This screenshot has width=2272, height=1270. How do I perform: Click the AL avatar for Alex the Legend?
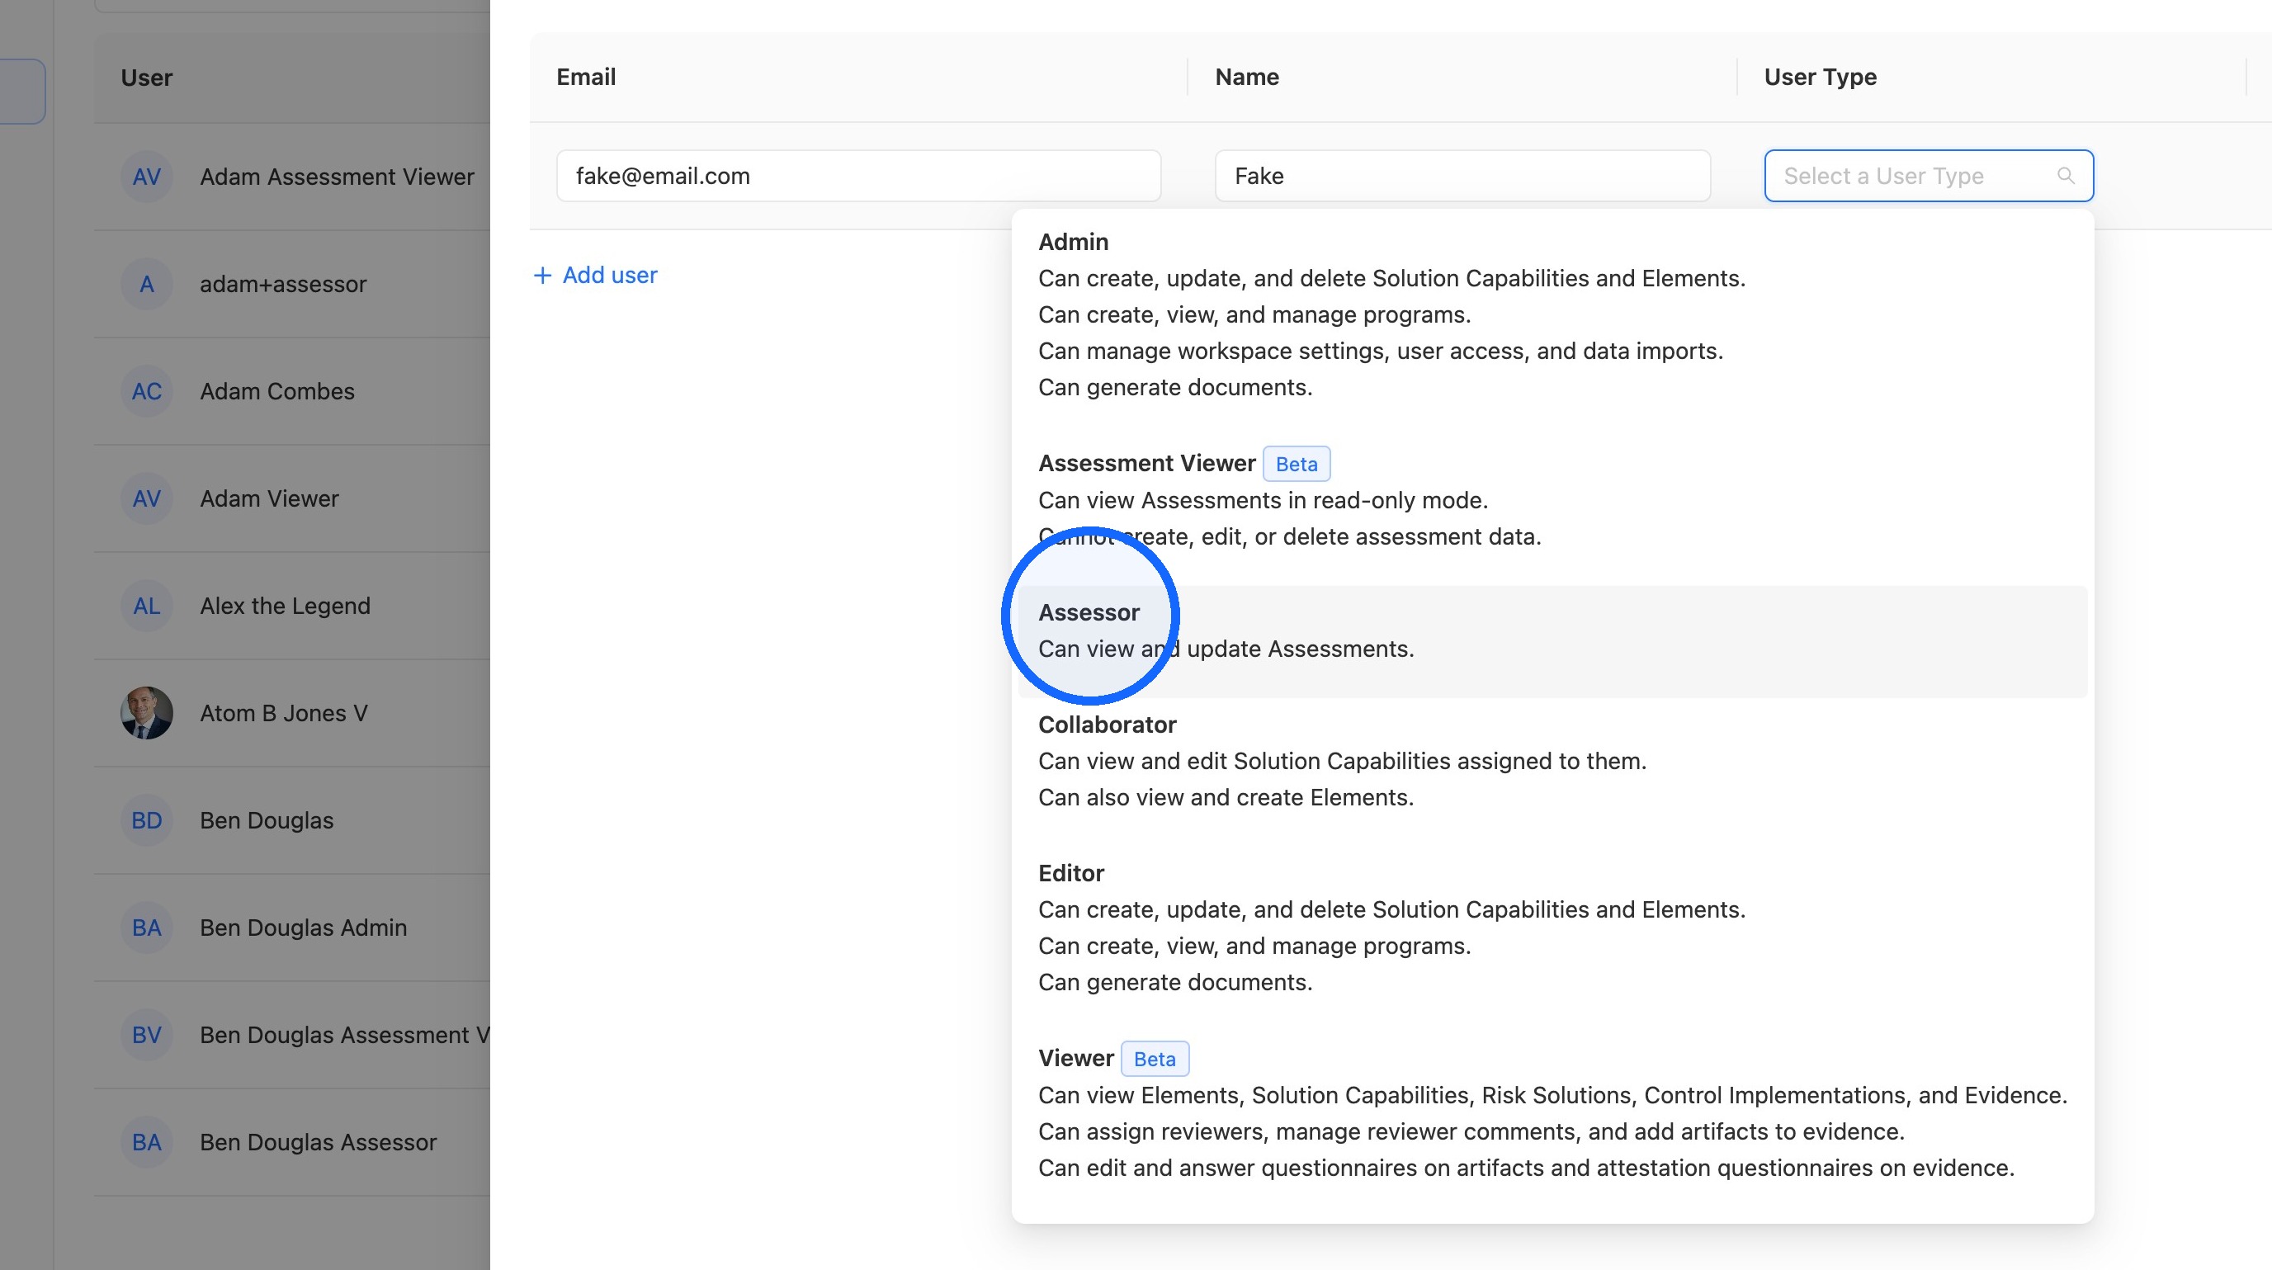pyautogui.click(x=146, y=606)
